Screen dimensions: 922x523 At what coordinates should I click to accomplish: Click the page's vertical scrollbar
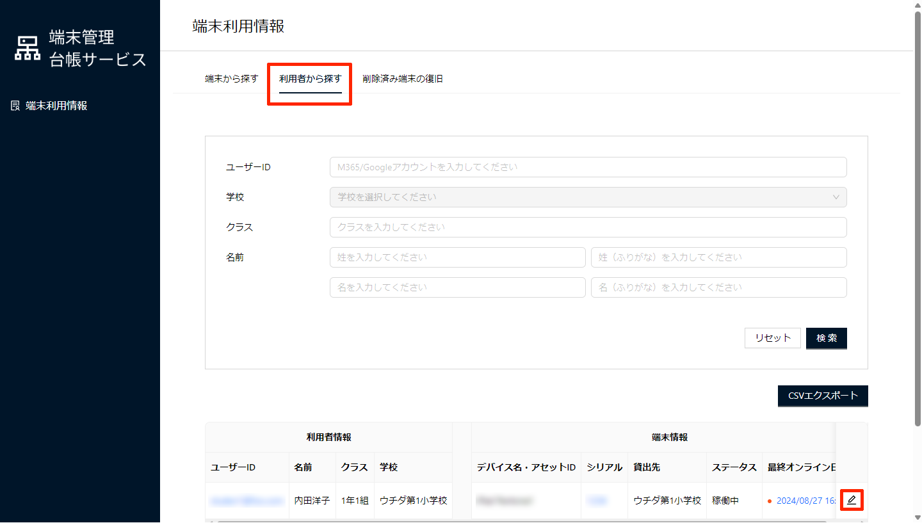918,218
